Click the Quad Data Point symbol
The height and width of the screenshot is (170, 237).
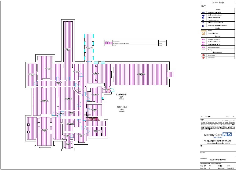coord(203,47)
